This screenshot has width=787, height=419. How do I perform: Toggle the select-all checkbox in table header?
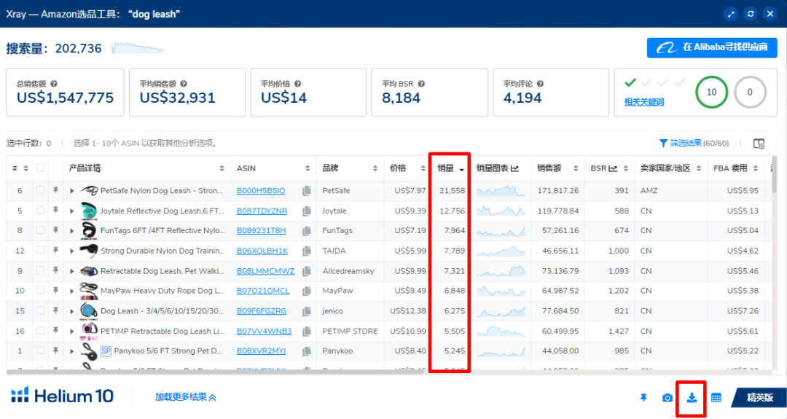point(40,168)
